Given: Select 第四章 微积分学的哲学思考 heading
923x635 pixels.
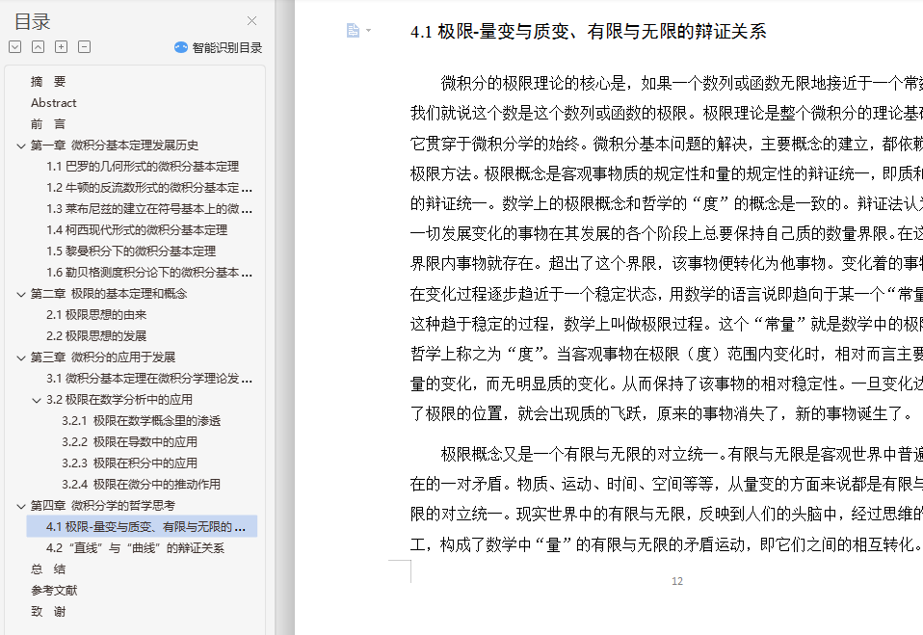Looking at the screenshot, I should (103, 506).
